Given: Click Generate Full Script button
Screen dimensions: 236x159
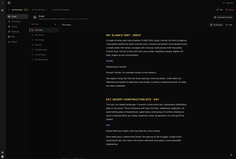Looking at the screenshot, I should (x=223, y=17).
